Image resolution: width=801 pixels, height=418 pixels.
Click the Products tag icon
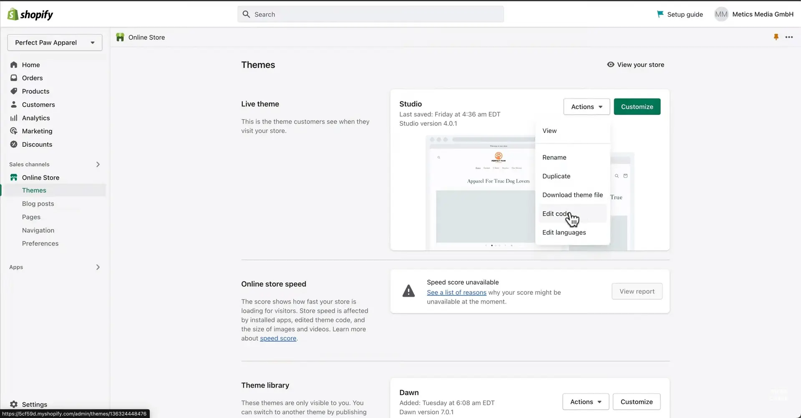[x=14, y=91]
